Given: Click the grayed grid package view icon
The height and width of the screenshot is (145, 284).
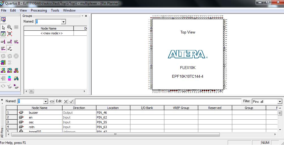Looking at the screenshot, I should pyautogui.click(x=16, y=27).
